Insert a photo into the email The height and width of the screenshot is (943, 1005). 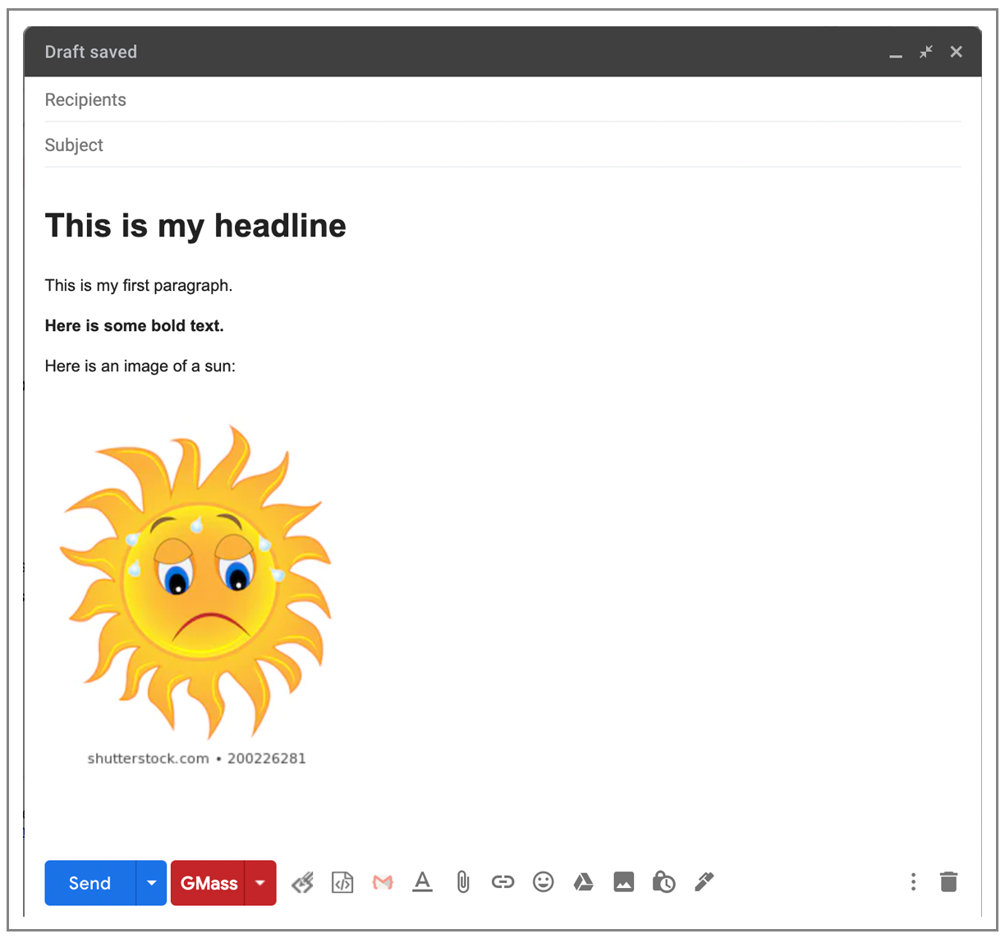623,882
